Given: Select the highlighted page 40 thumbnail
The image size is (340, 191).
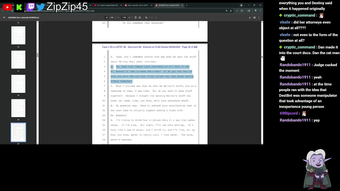Looking at the screenshot, I should tap(18, 132).
